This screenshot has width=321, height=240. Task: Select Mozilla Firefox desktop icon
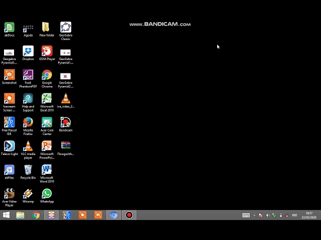(x=28, y=126)
